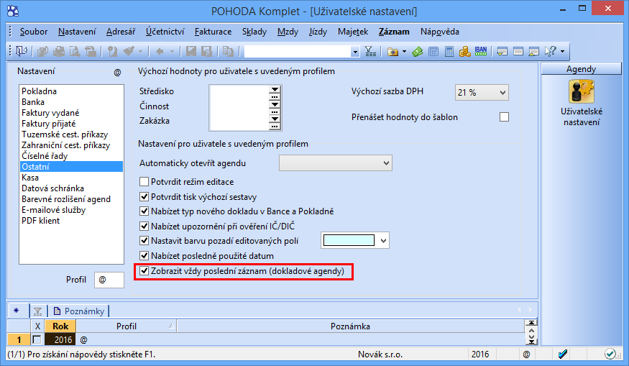Uncheck Nabízet posledně použité datum
This screenshot has height=366, width=629.
[144, 256]
